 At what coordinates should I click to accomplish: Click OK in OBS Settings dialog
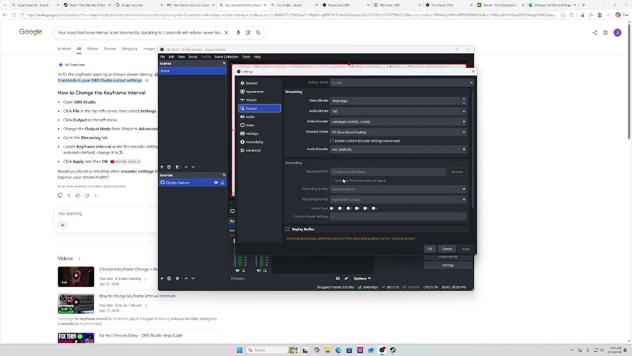430,249
